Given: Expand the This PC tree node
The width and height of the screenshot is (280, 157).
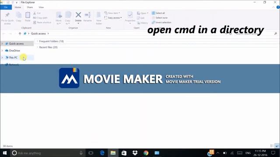Looking at the screenshot, I should tap(2, 58).
